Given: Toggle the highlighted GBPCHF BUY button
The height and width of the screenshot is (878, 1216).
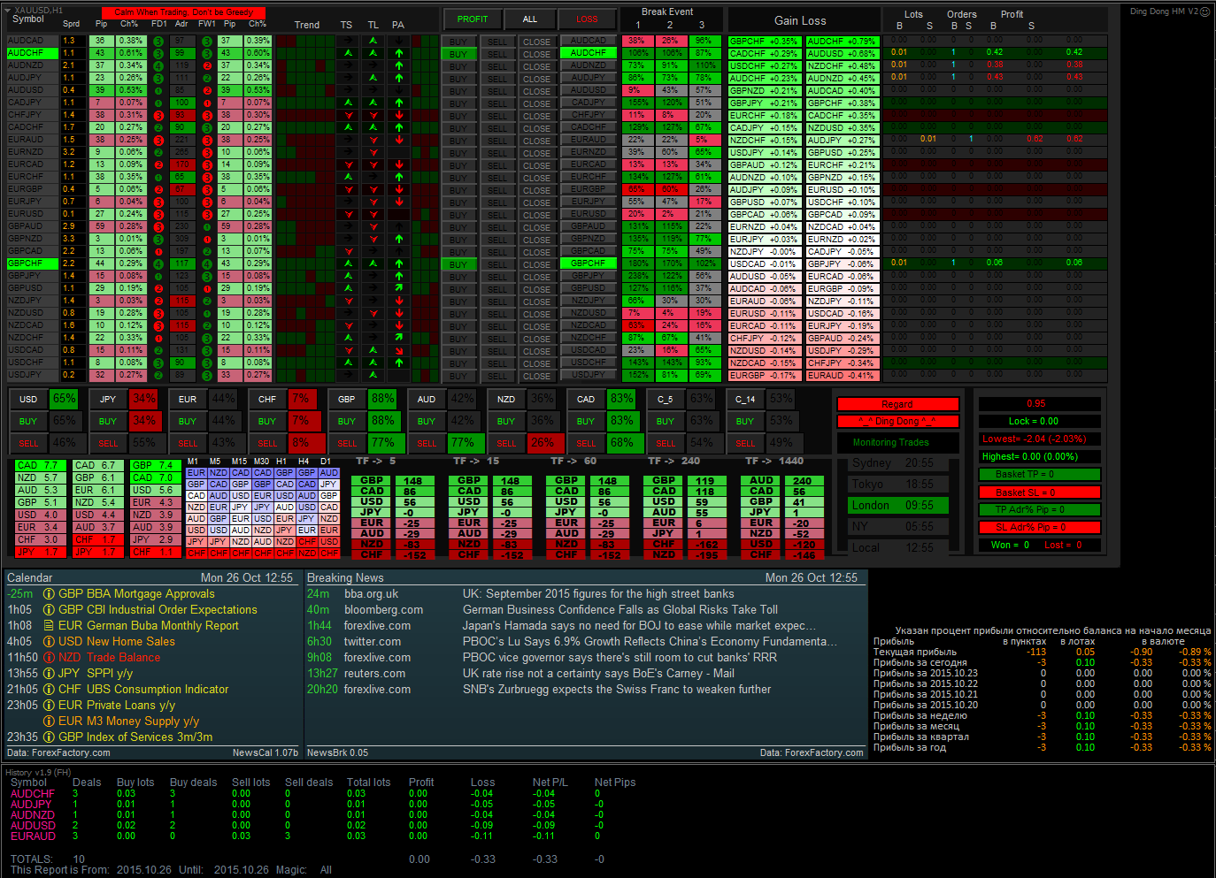Looking at the screenshot, I should click(x=458, y=263).
